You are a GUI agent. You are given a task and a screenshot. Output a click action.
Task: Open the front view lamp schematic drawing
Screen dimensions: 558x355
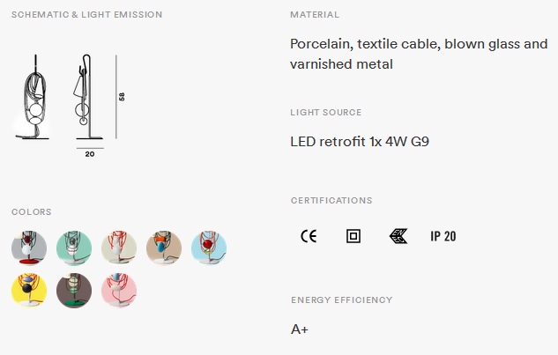pos(32,97)
